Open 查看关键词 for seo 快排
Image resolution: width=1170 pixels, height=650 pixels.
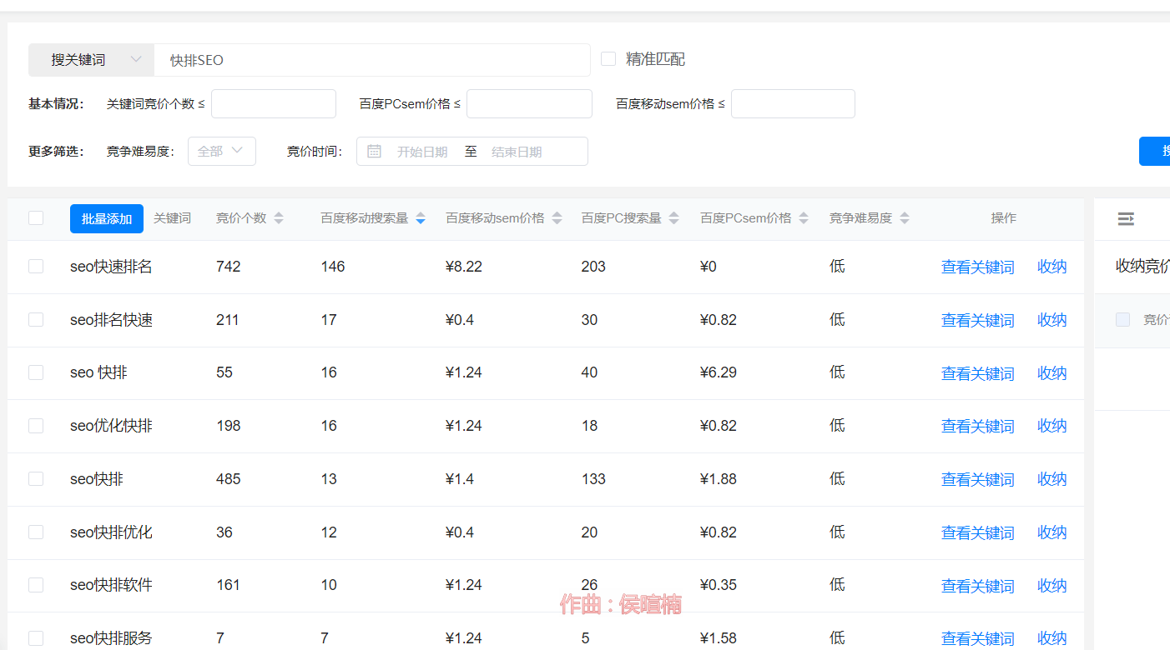pyautogui.click(x=978, y=373)
